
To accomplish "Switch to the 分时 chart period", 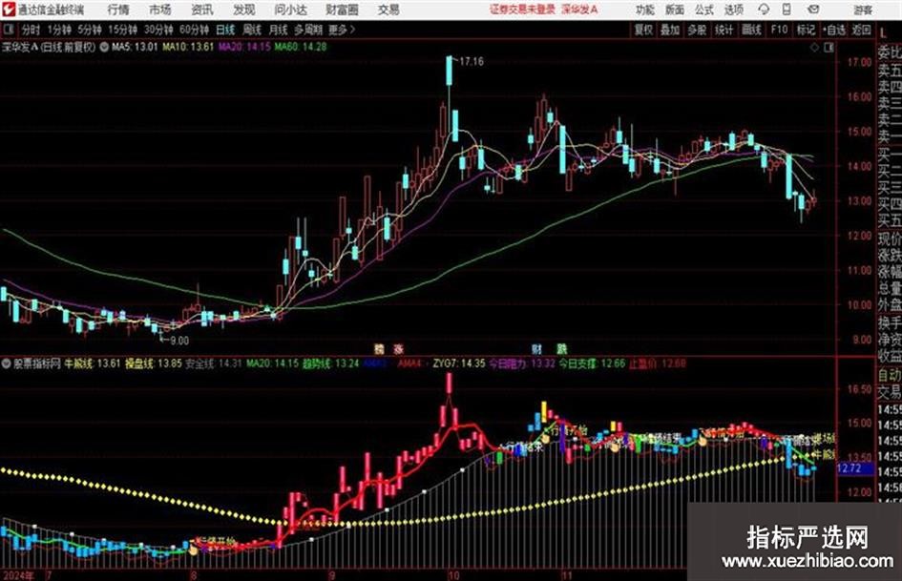I will click(31, 30).
